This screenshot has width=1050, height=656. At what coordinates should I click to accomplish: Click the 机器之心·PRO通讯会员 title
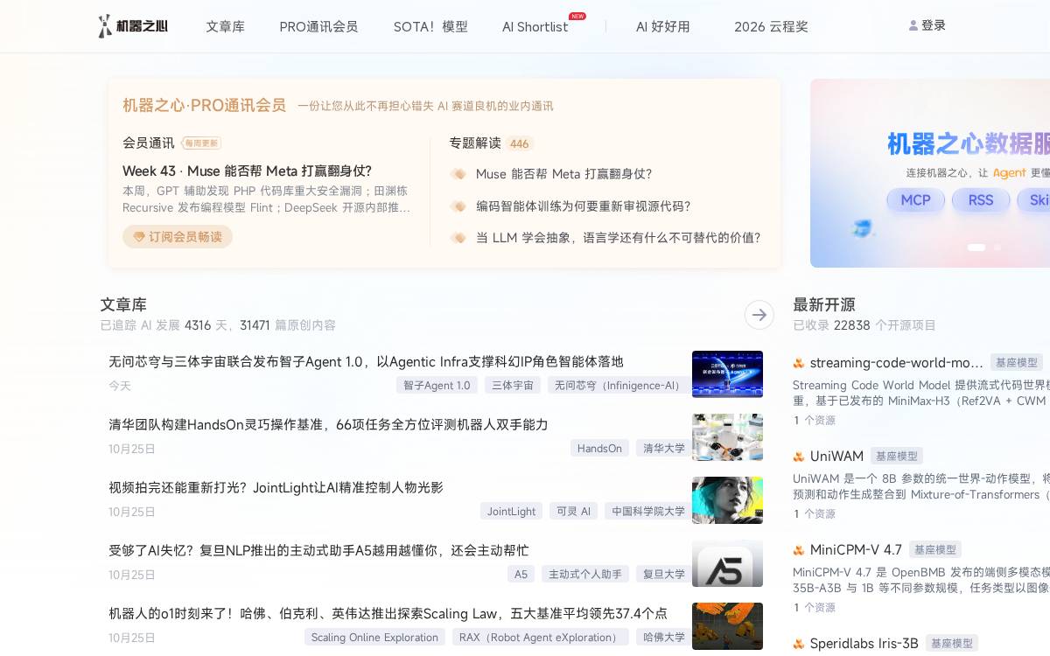204,105
